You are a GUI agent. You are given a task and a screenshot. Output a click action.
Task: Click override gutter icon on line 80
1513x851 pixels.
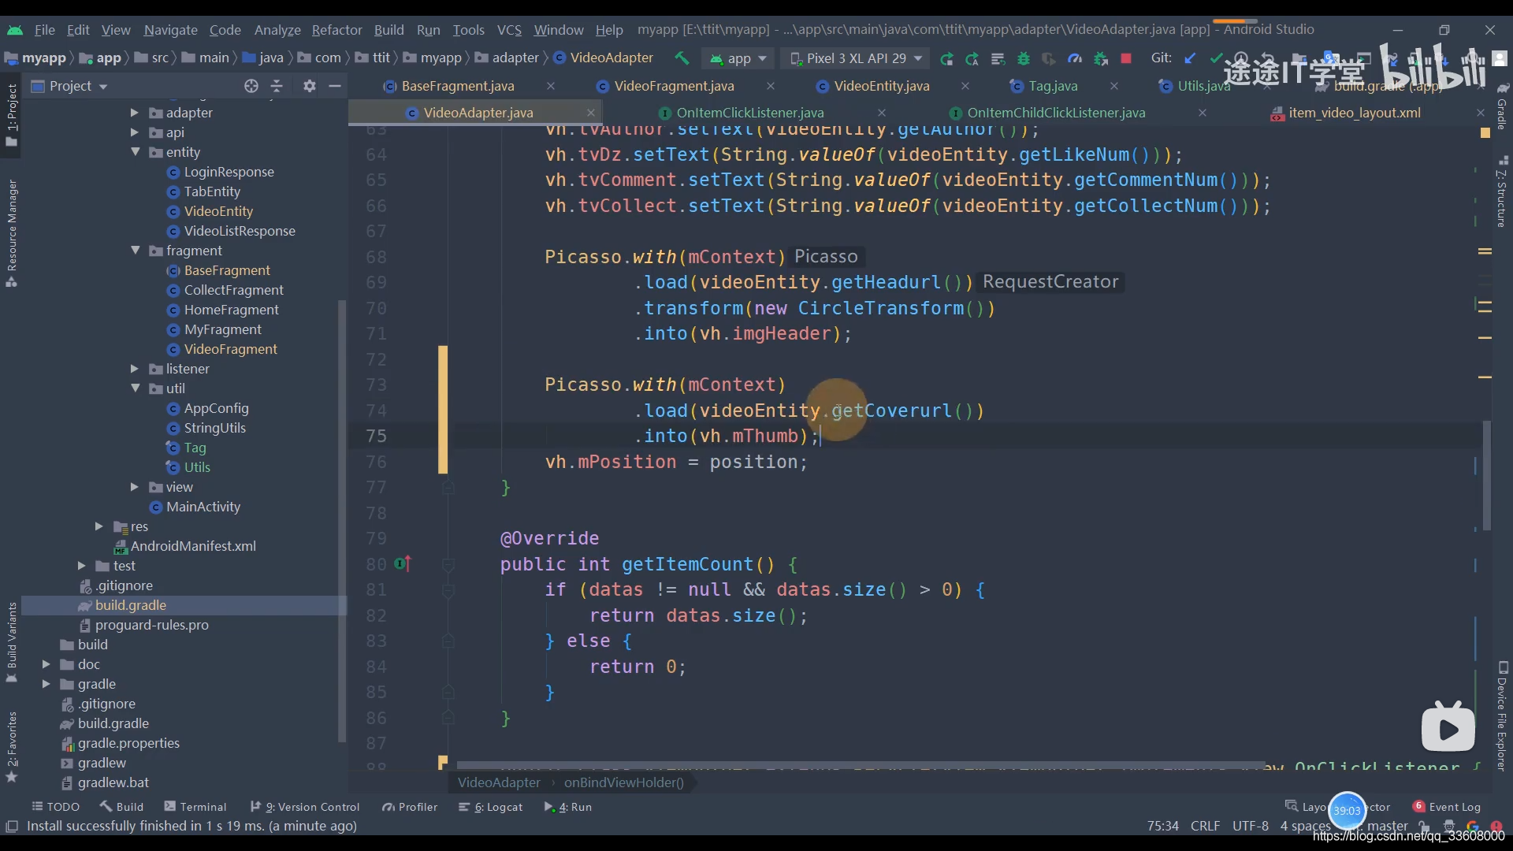click(x=403, y=564)
